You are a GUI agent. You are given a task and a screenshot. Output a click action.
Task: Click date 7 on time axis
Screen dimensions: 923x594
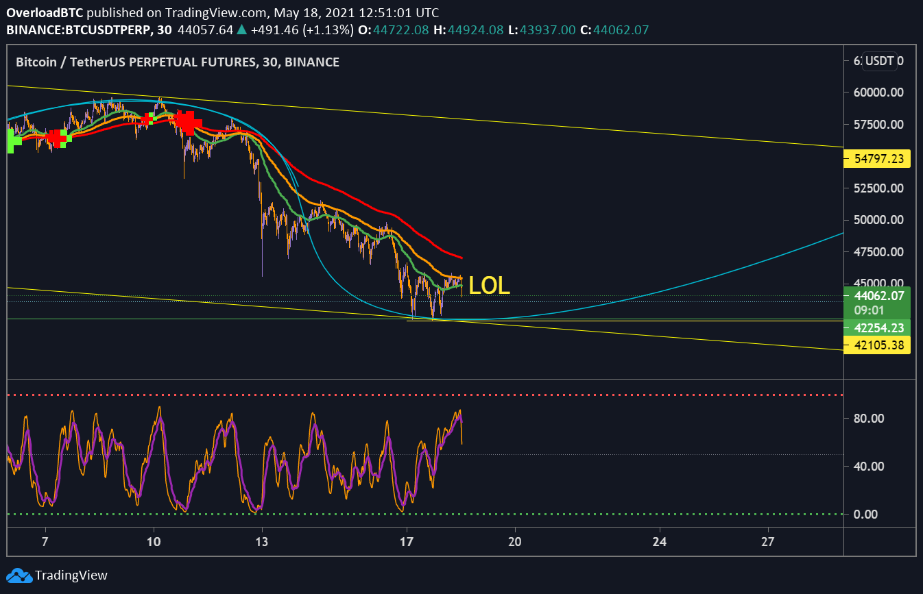tap(45, 541)
